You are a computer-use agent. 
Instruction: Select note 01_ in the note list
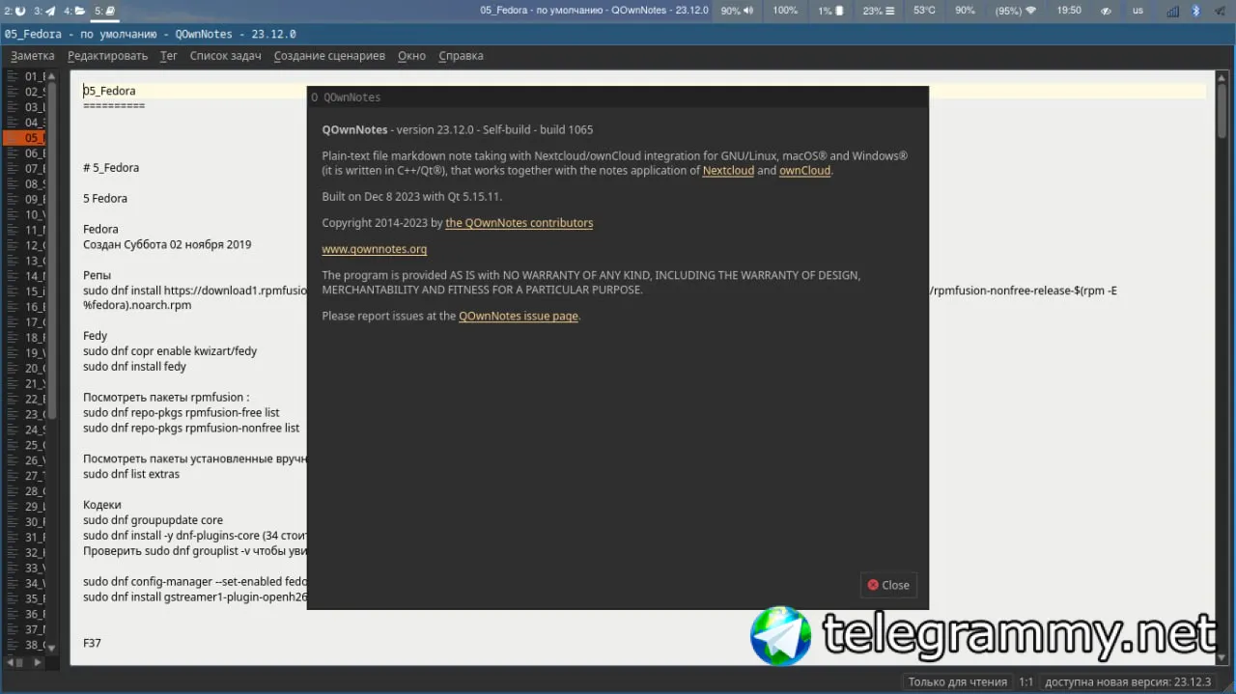click(x=24, y=76)
